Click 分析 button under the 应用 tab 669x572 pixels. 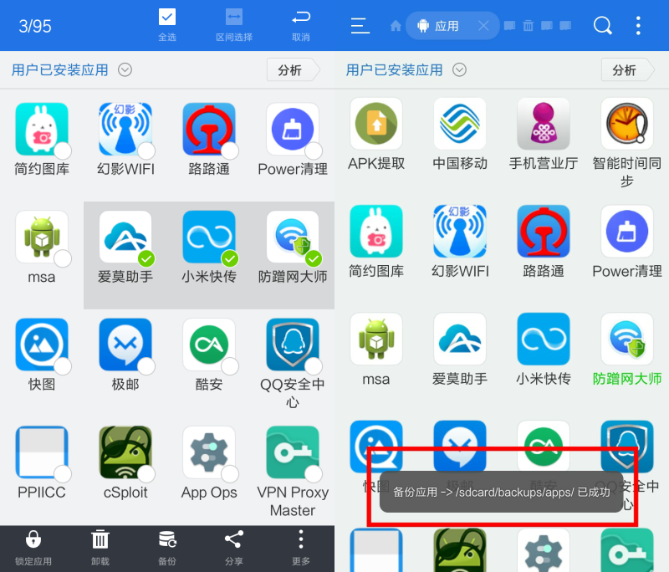(x=626, y=70)
